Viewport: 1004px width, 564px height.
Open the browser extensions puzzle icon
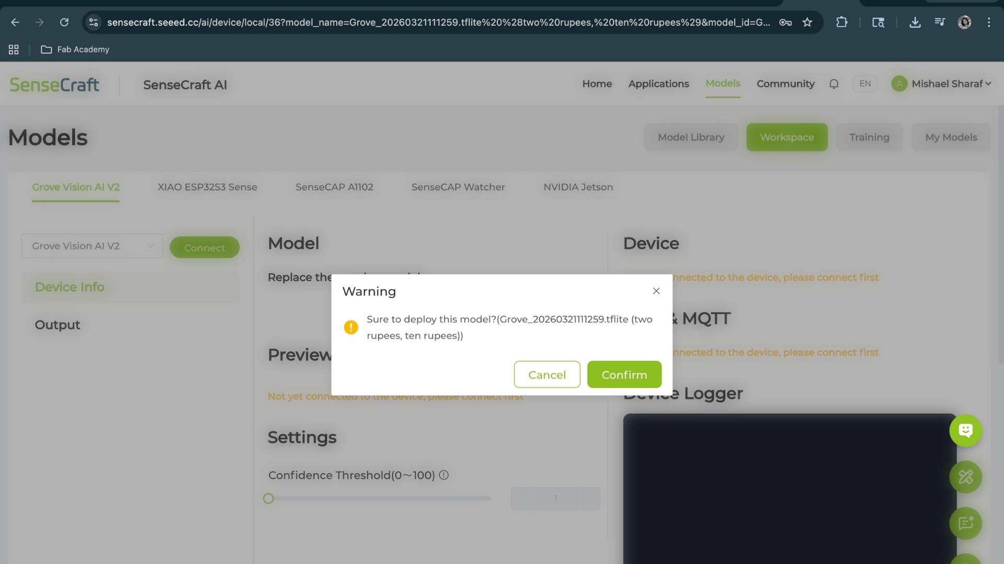(x=841, y=22)
